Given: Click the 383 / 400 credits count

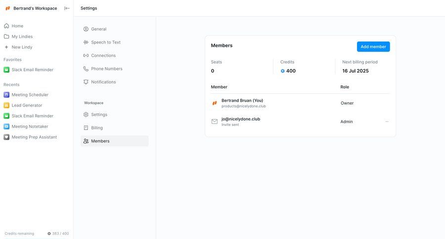Looking at the screenshot, I should (60, 234).
